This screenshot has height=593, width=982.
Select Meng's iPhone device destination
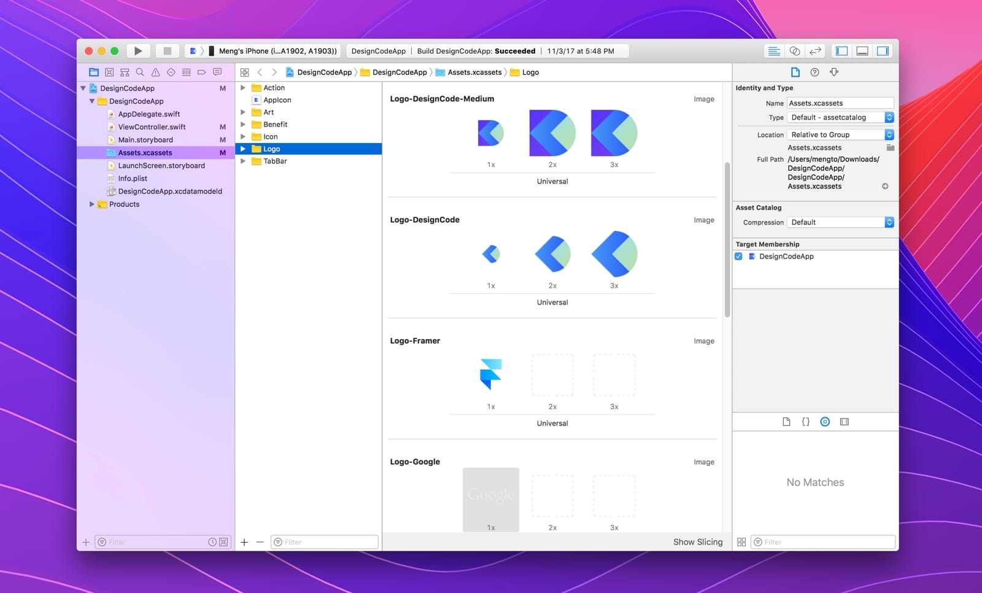click(x=273, y=51)
